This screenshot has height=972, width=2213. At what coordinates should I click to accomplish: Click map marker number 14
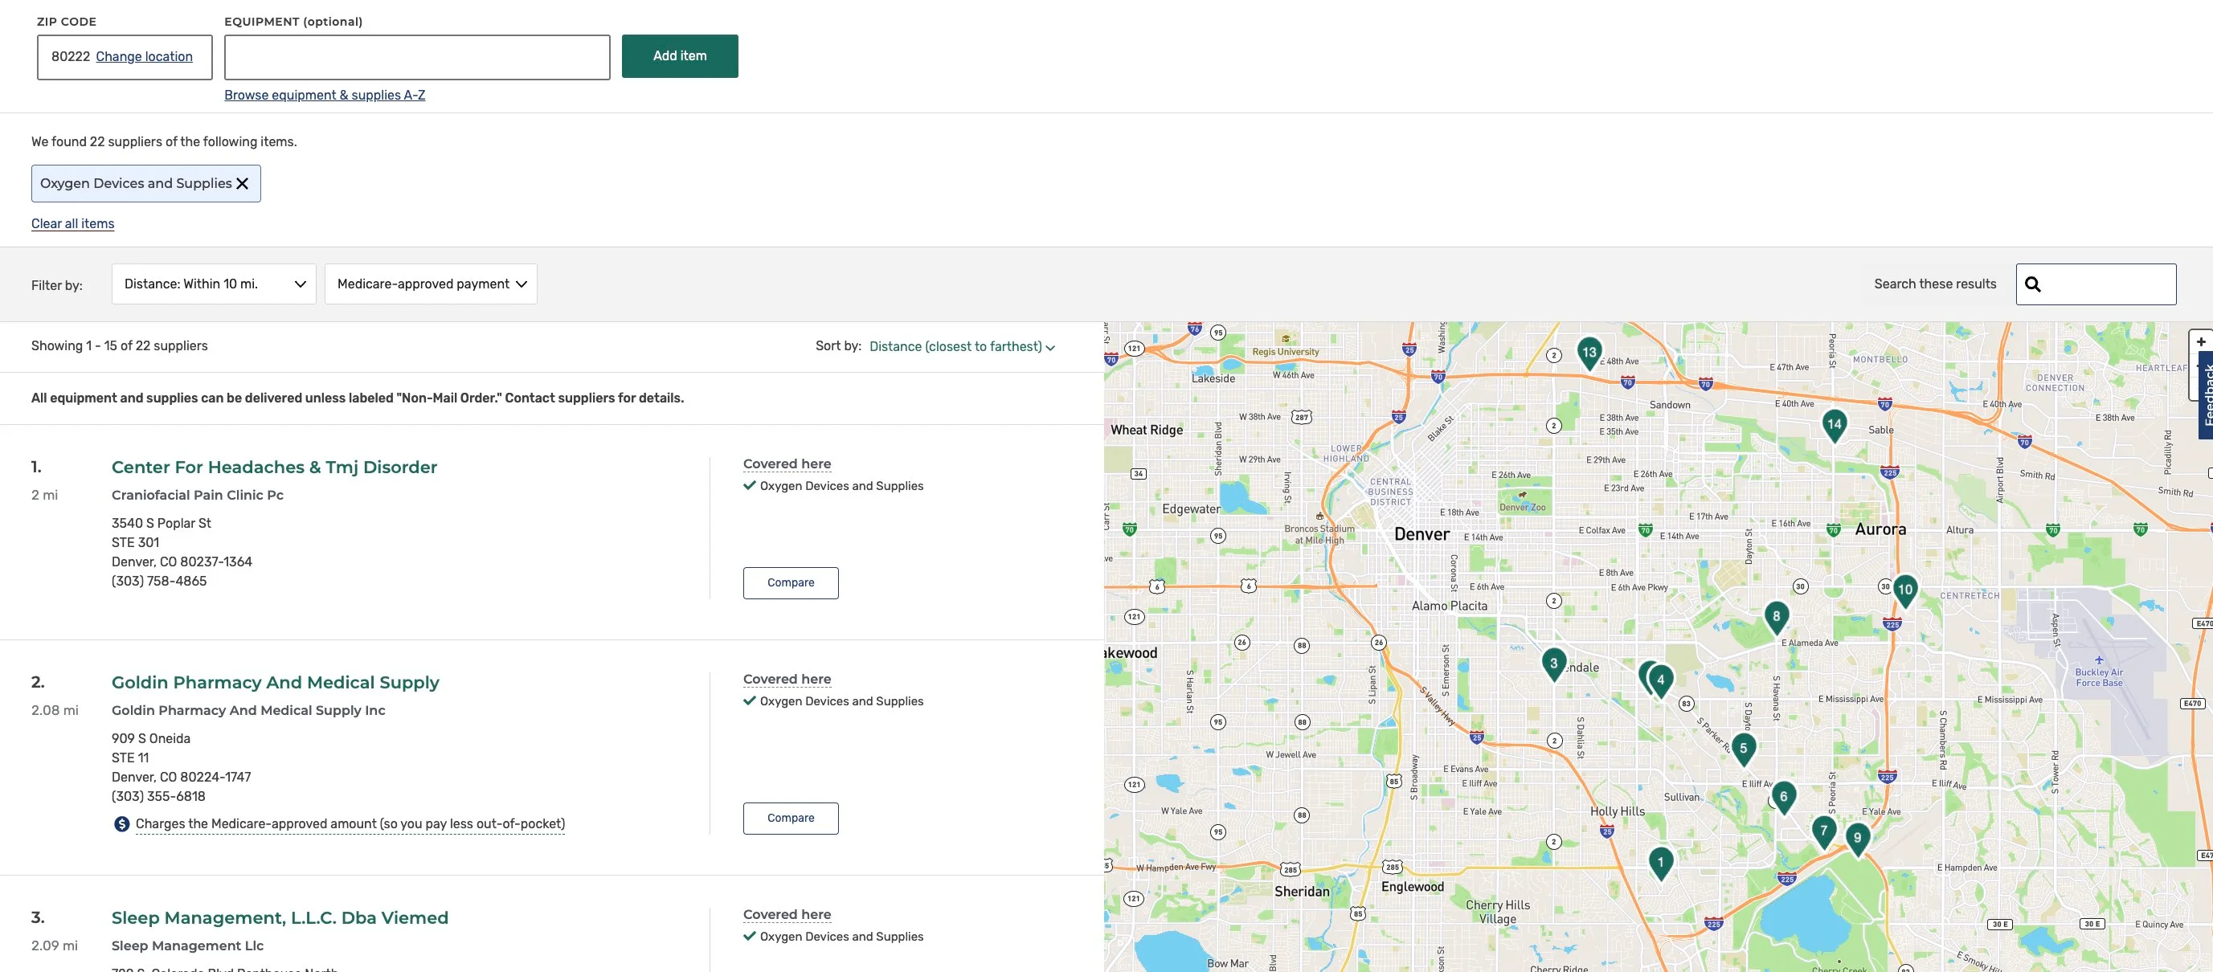click(x=1835, y=425)
